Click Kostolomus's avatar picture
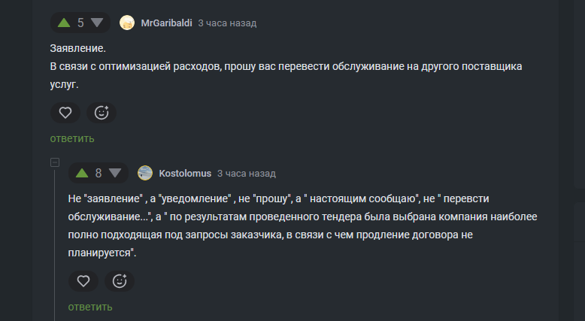 145,173
